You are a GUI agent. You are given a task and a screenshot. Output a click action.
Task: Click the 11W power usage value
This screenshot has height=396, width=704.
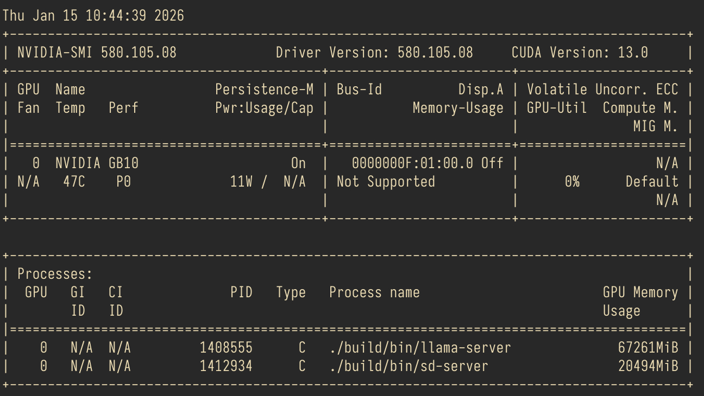click(241, 182)
